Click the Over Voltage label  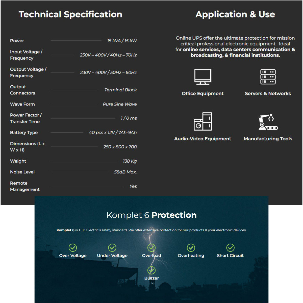click(73, 256)
